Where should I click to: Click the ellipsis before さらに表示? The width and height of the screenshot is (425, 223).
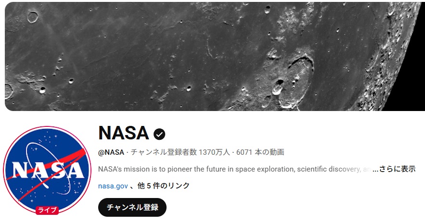tap(375, 169)
